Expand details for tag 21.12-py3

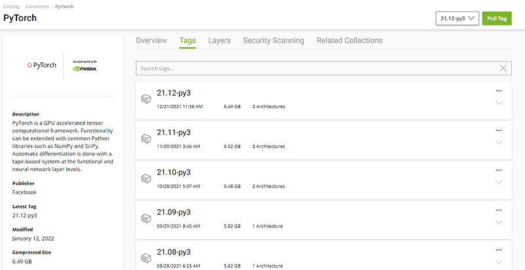click(x=499, y=103)
